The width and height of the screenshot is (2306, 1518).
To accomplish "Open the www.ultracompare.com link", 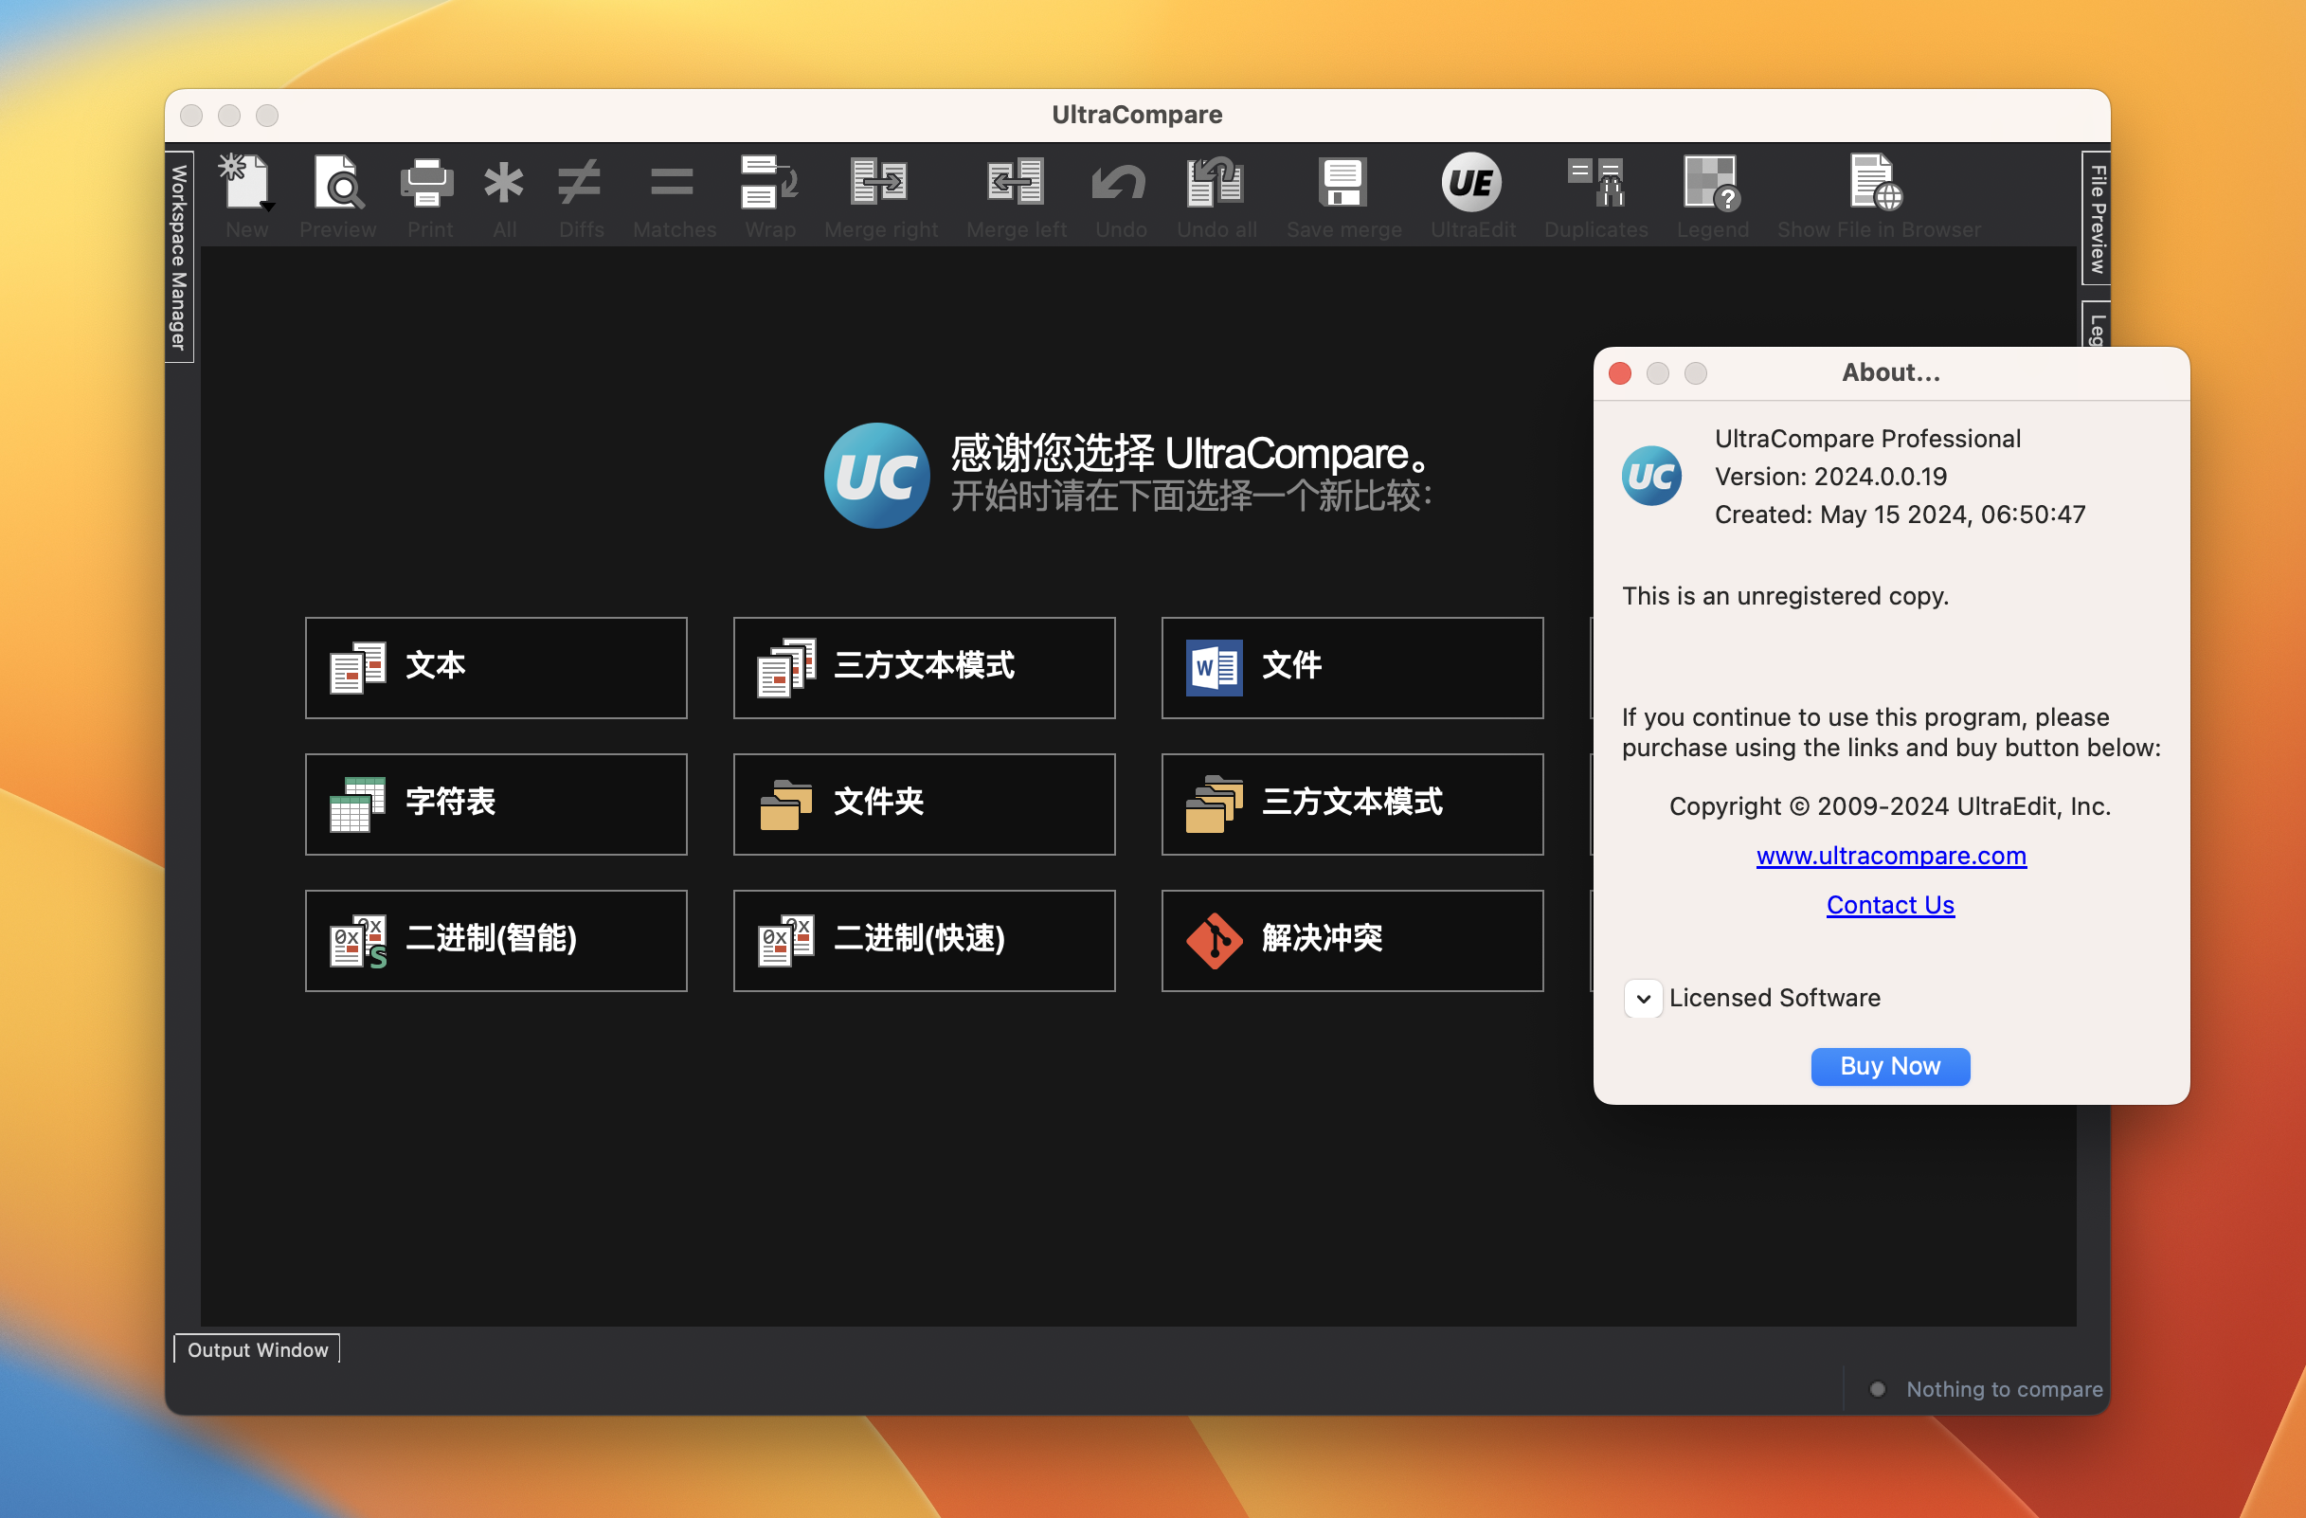I will (1891, 856).
